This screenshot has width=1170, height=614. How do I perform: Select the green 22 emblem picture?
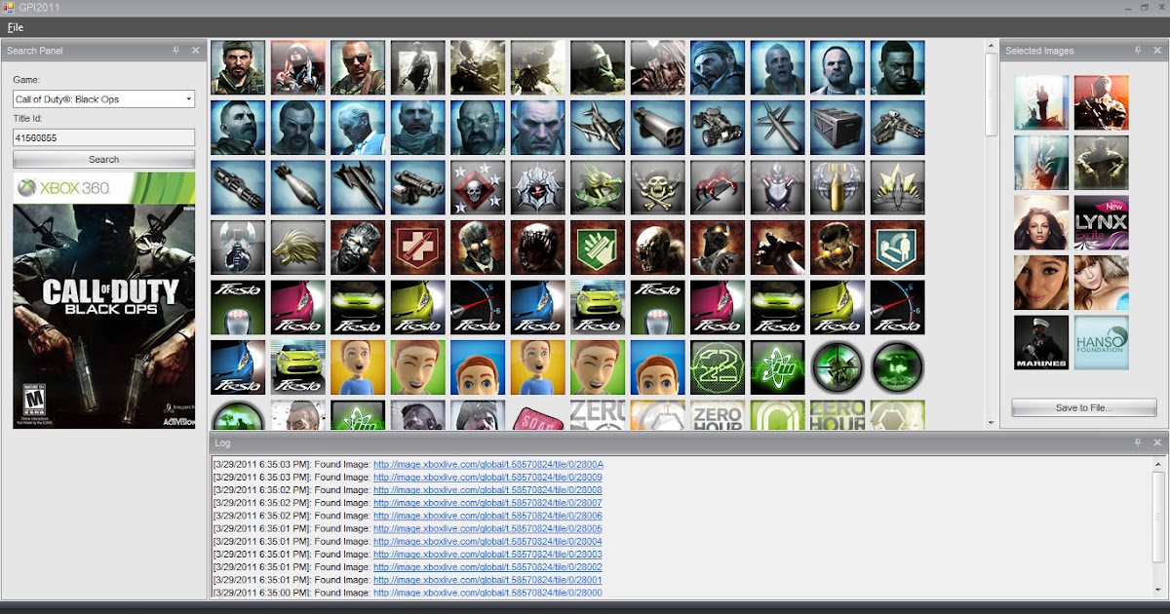click(x=718, y=367)
